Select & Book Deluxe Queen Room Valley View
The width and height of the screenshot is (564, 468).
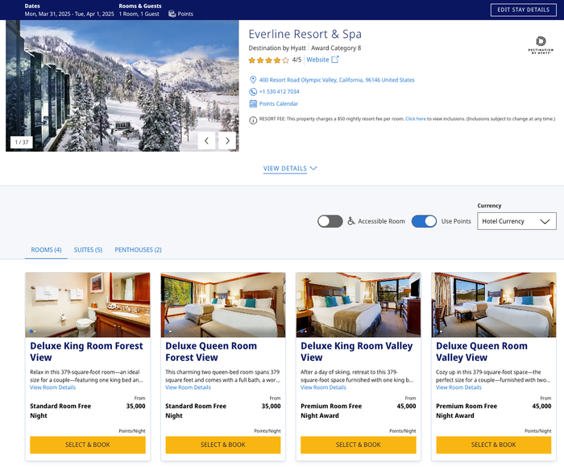[493, 445]
